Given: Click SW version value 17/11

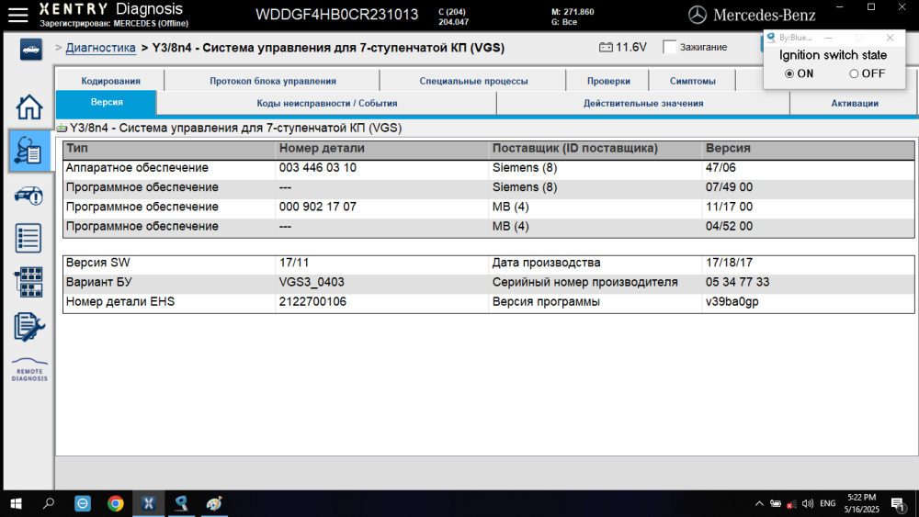Looking at the screenshot, I should [x=294, y=263].
